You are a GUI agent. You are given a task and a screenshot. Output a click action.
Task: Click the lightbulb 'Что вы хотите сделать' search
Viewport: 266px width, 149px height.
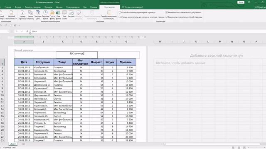[133, 7]
